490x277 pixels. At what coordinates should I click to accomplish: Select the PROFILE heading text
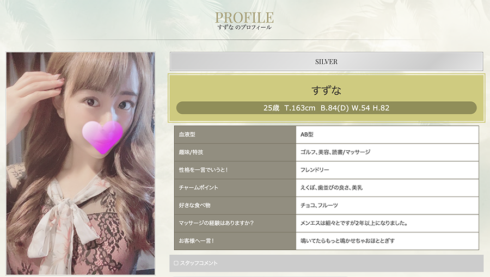[x=244, y=17]
